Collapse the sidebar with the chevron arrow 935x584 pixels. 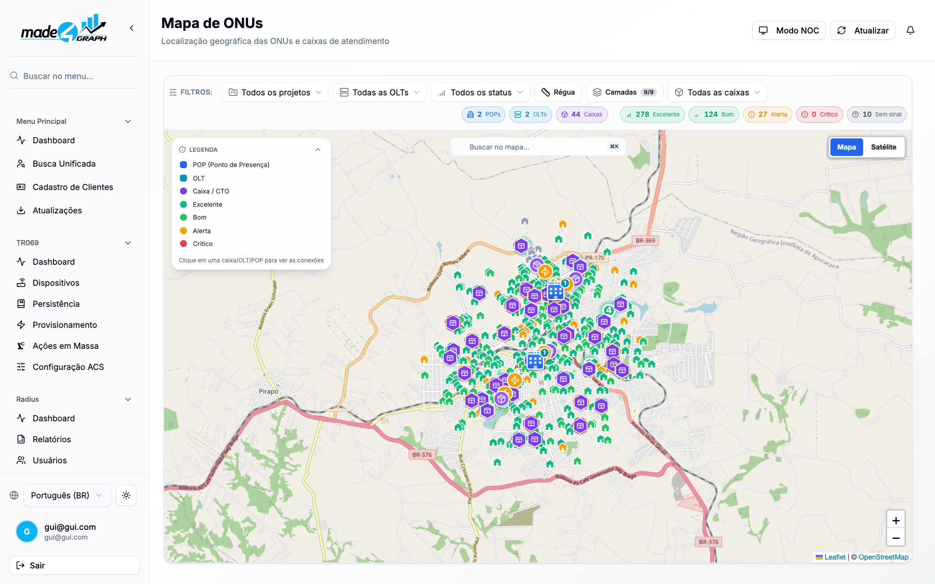pyautogui.click(x=132, y=28)
